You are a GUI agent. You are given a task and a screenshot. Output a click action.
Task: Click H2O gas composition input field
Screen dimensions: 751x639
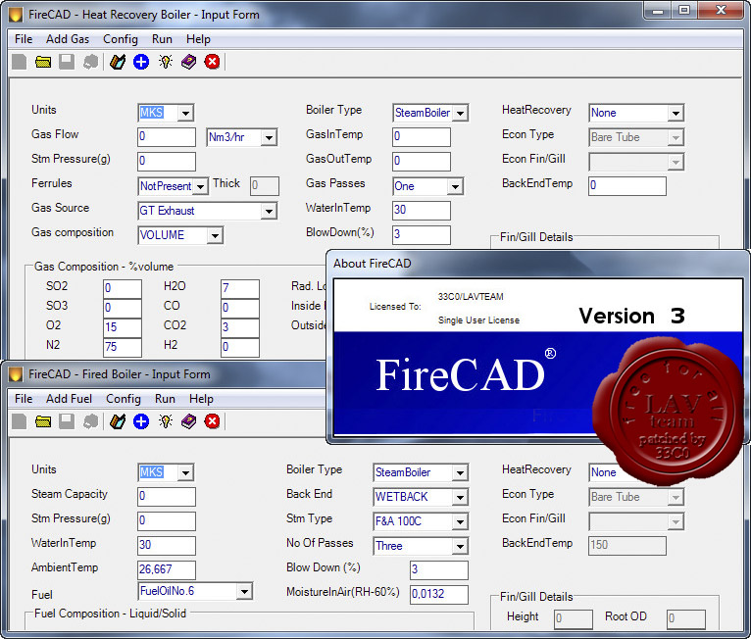pos(240,288)
